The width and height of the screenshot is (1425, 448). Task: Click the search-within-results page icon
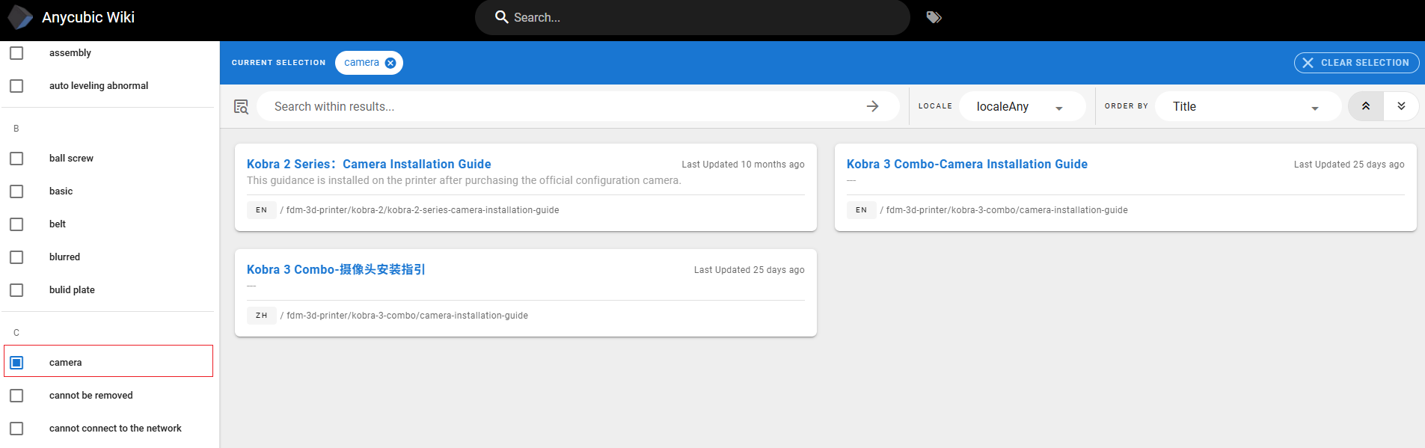tap(241, 107)
